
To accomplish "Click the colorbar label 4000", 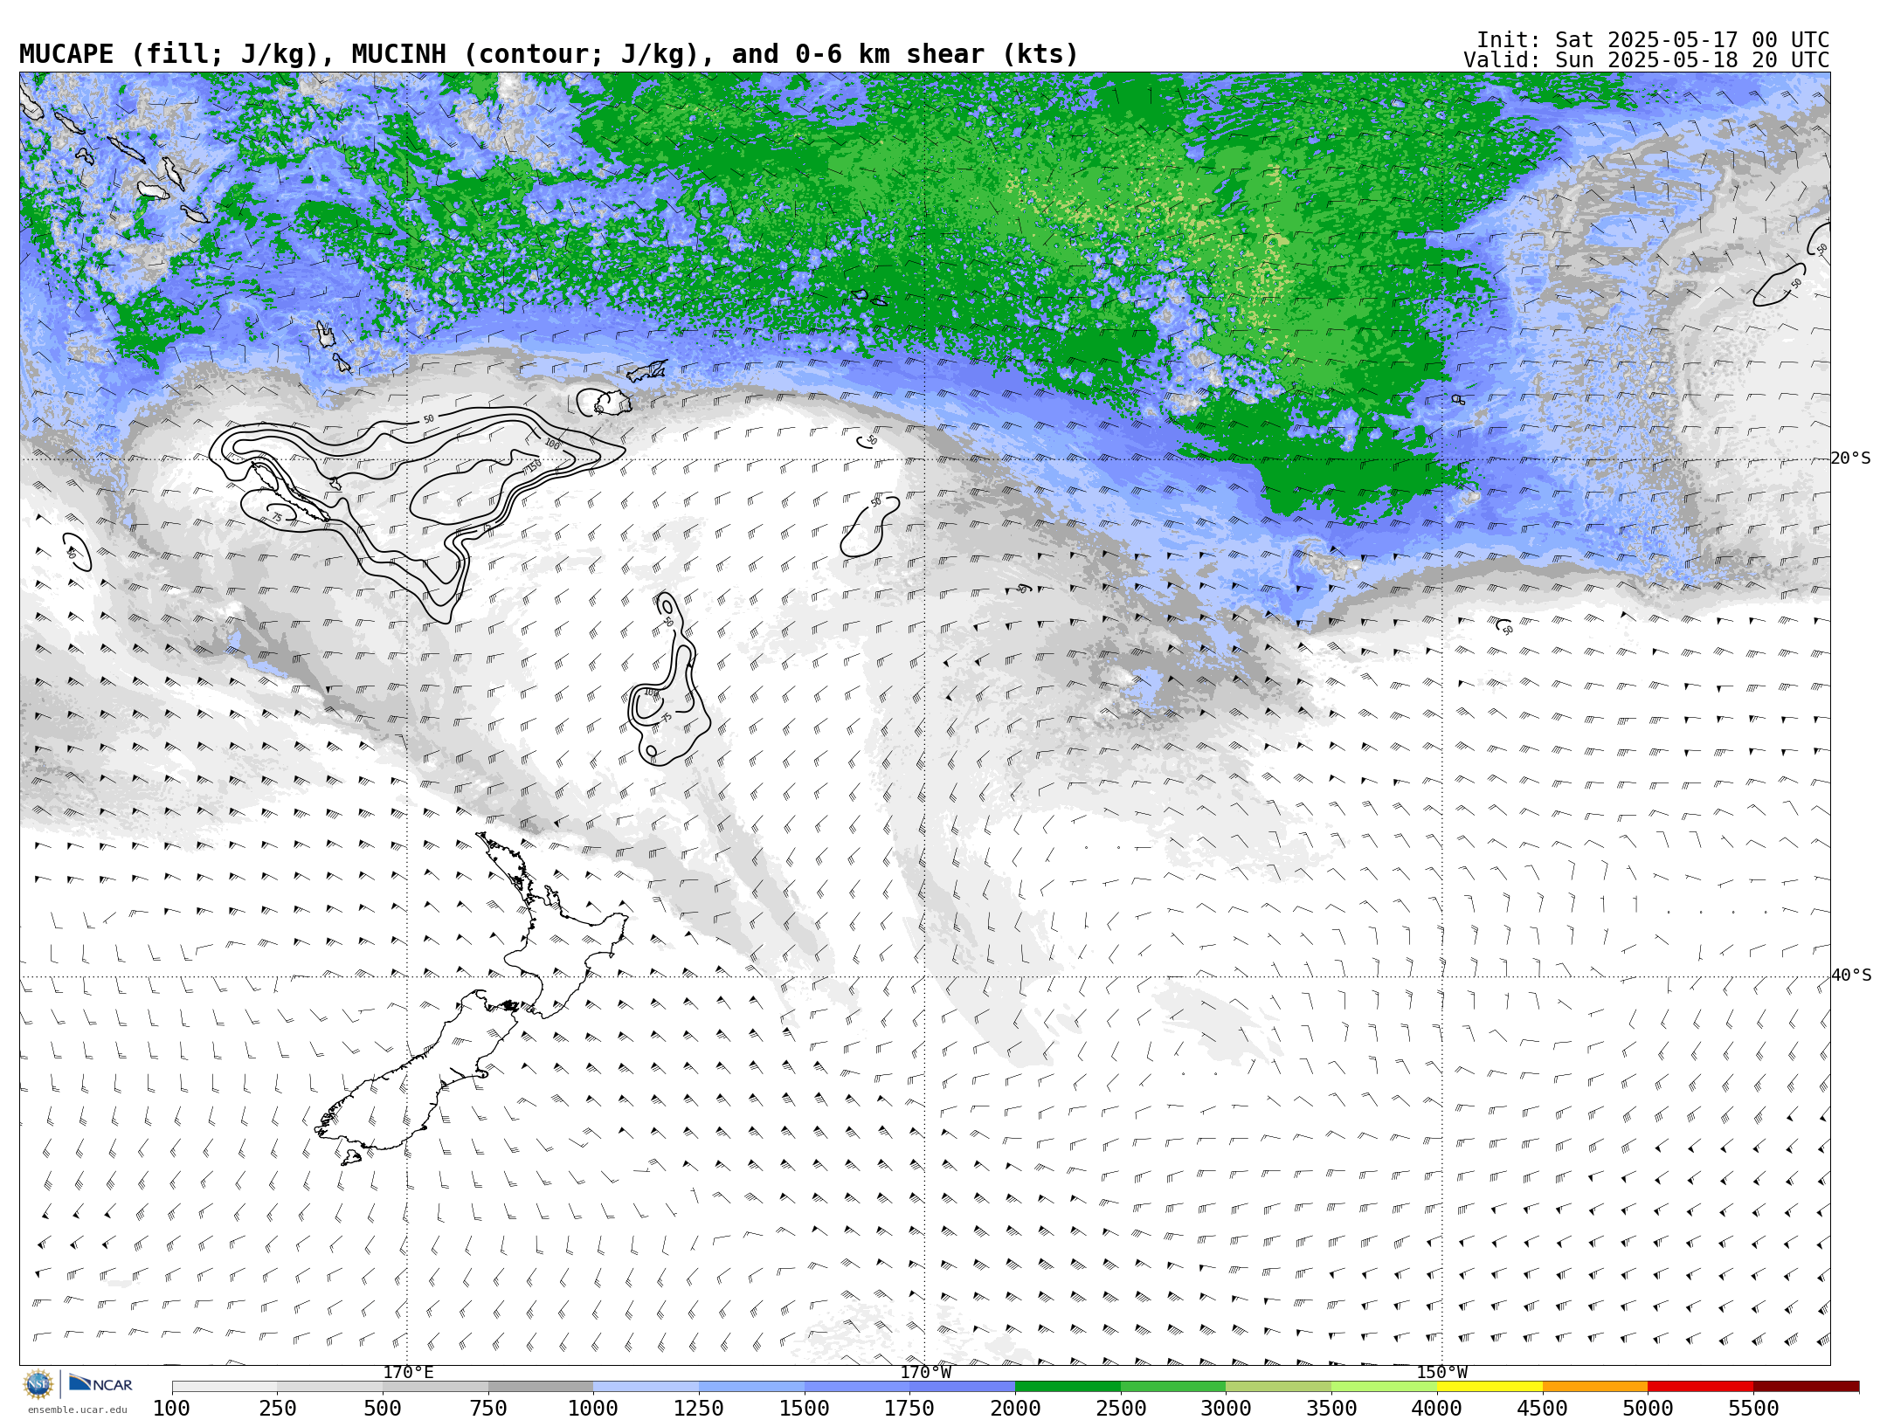I will coord(1437,1408).
